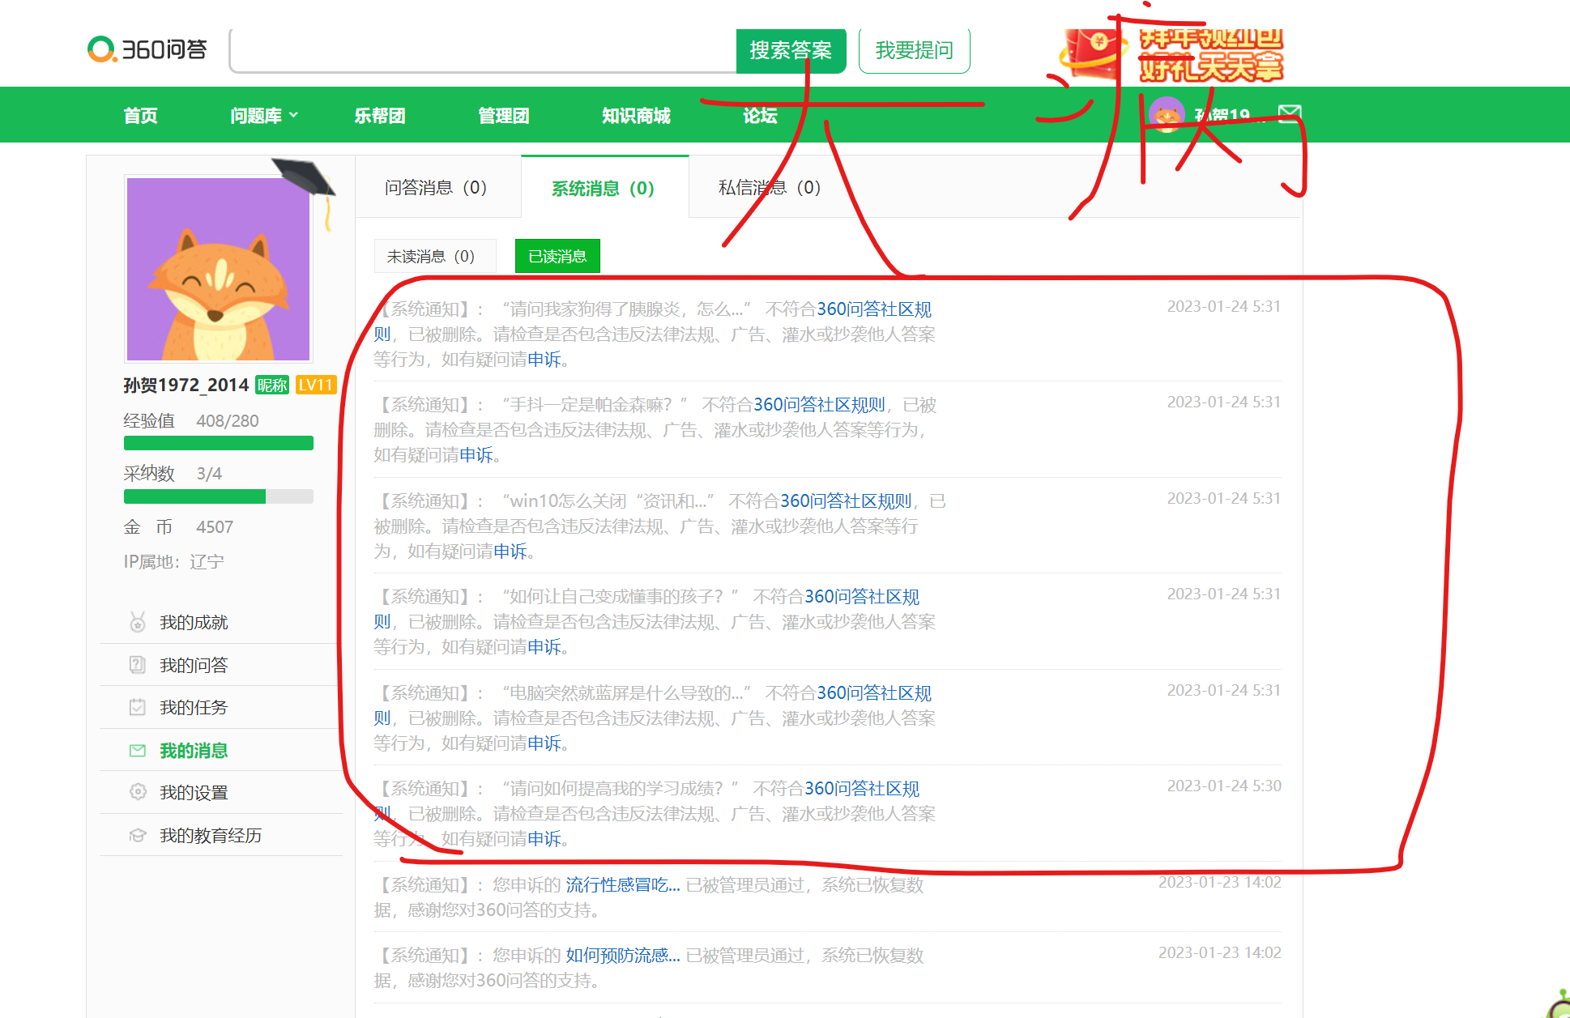Click the 我的问答 question icon
The height and width of the screenshot is (1018, 1570).
(138, 665)
